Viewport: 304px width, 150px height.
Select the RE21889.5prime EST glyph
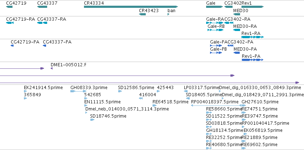(244, 141)
